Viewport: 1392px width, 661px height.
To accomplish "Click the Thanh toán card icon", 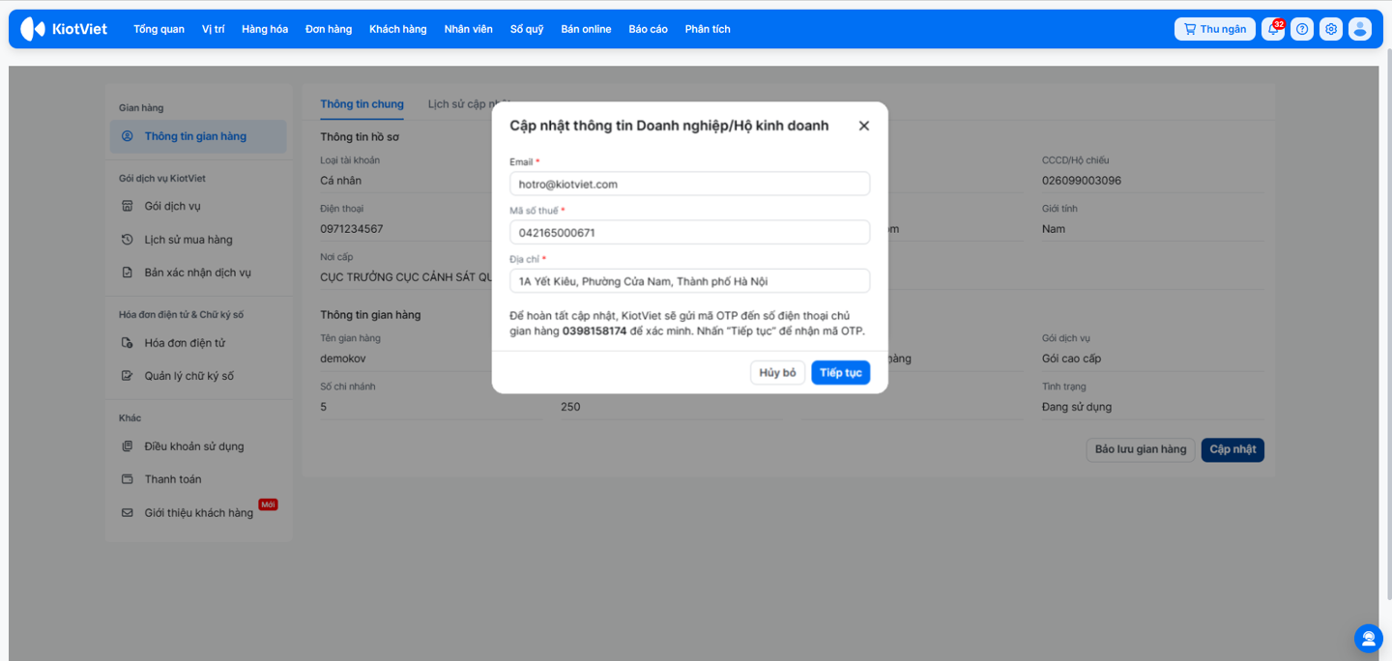I will [x=127, y=479].
